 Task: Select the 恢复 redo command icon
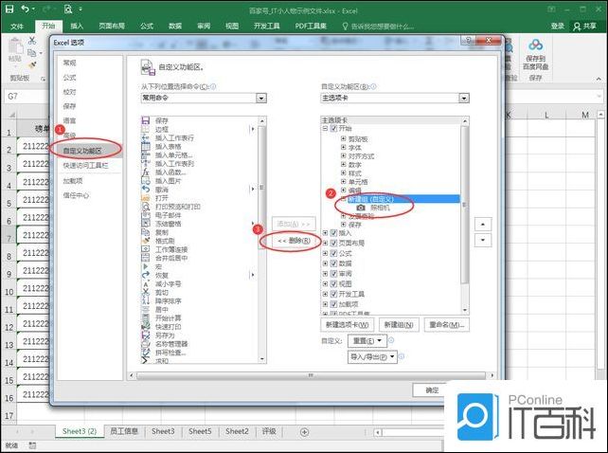coord(146,275)
